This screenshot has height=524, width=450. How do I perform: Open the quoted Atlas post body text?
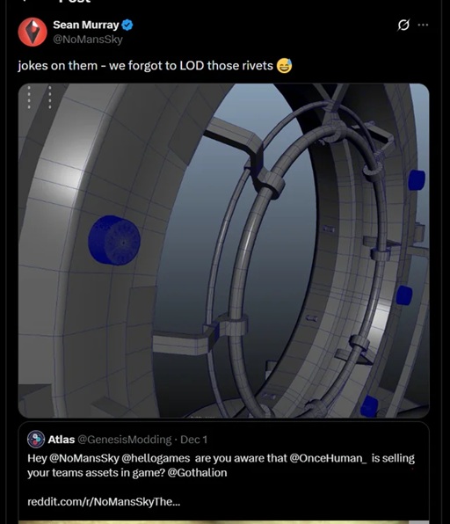221,465
